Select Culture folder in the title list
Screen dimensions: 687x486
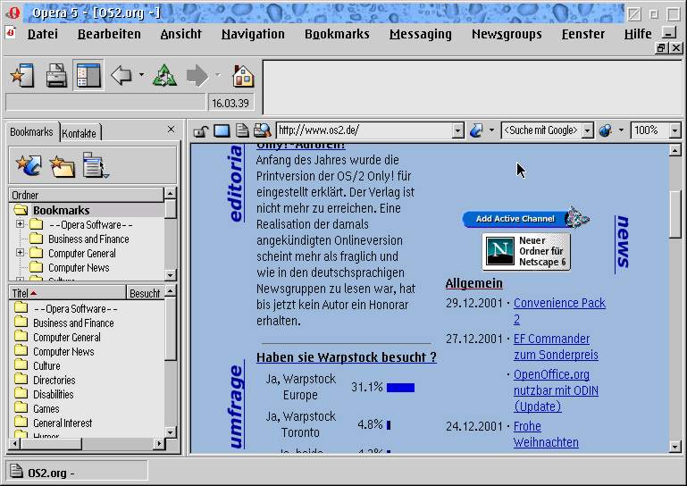pyautogui.click(x=46, y=366)
